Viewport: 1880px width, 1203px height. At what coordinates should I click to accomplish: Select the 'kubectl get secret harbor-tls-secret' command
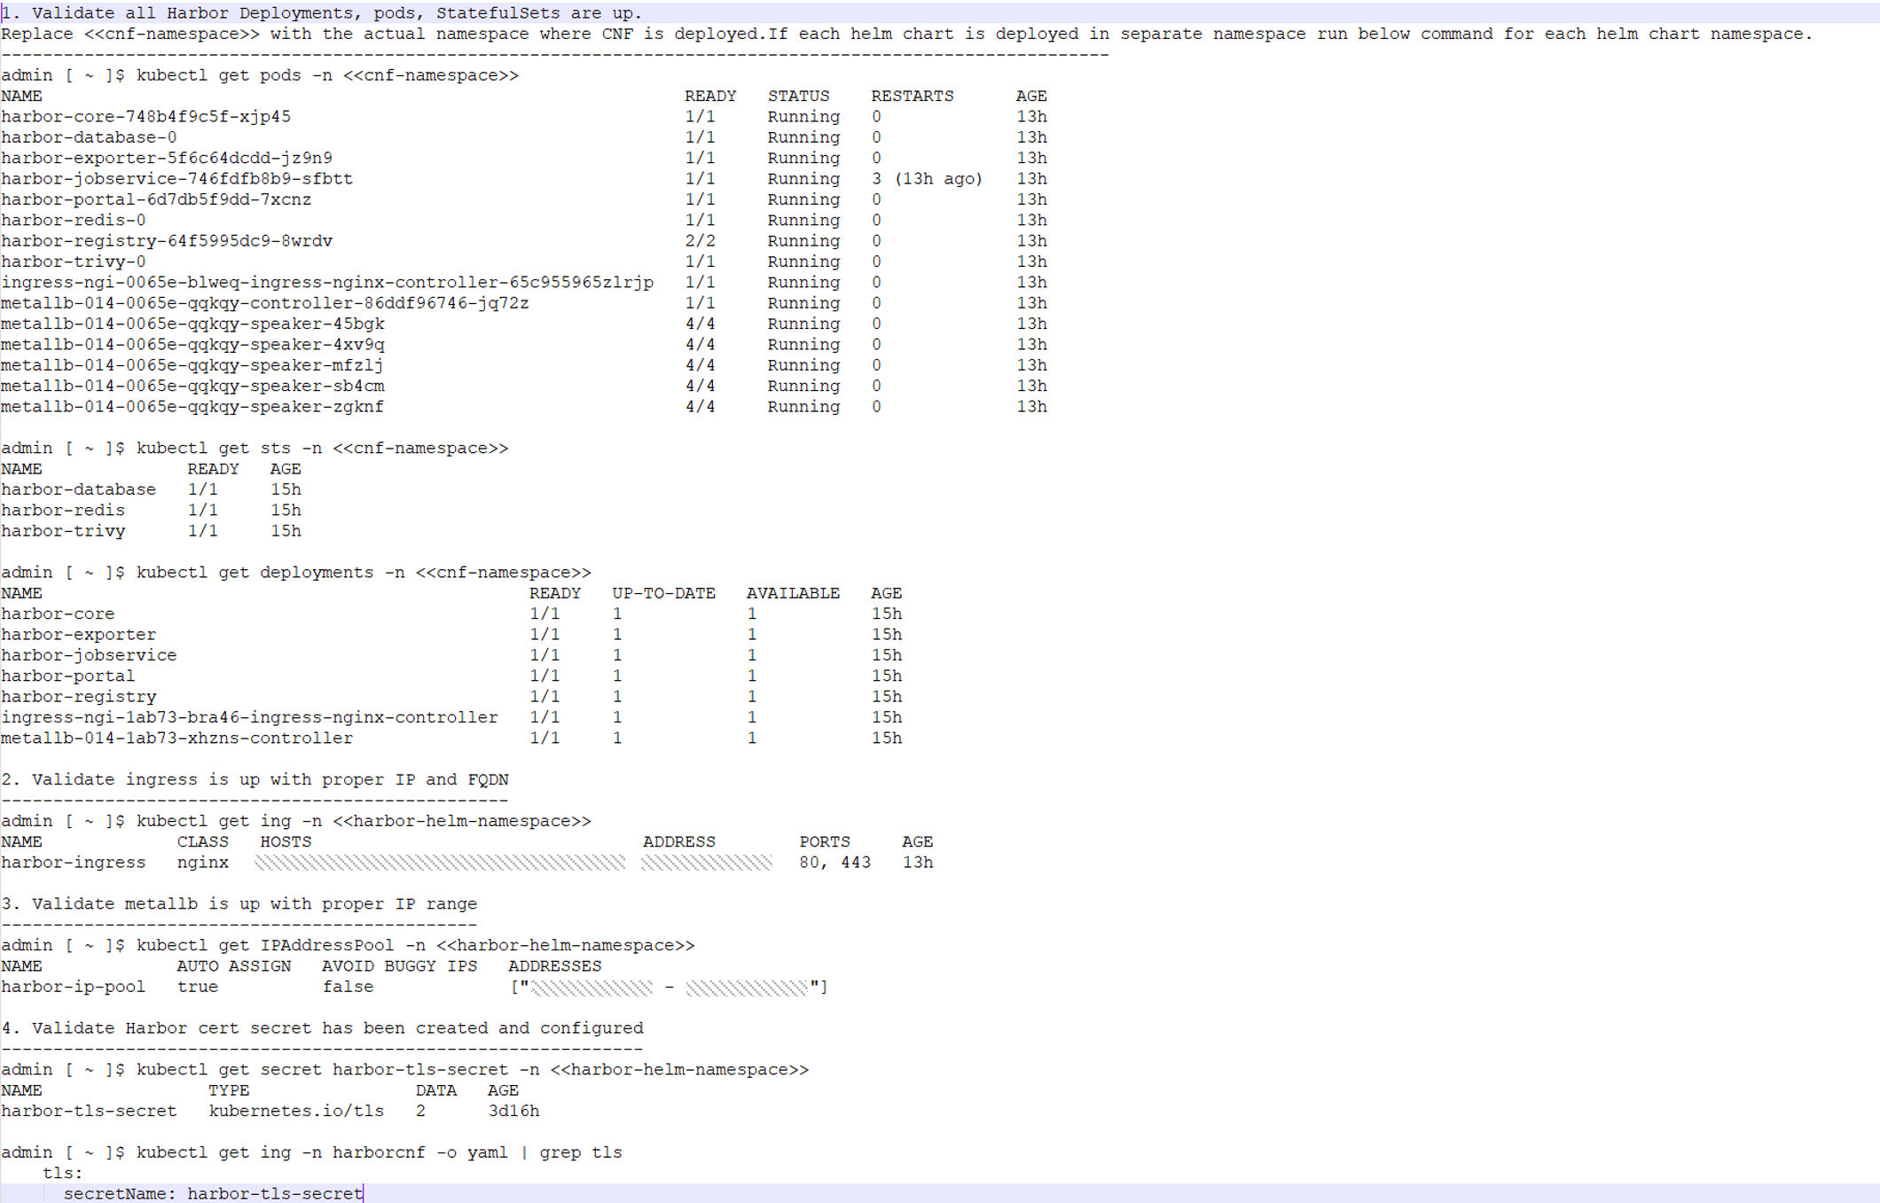473,1070
